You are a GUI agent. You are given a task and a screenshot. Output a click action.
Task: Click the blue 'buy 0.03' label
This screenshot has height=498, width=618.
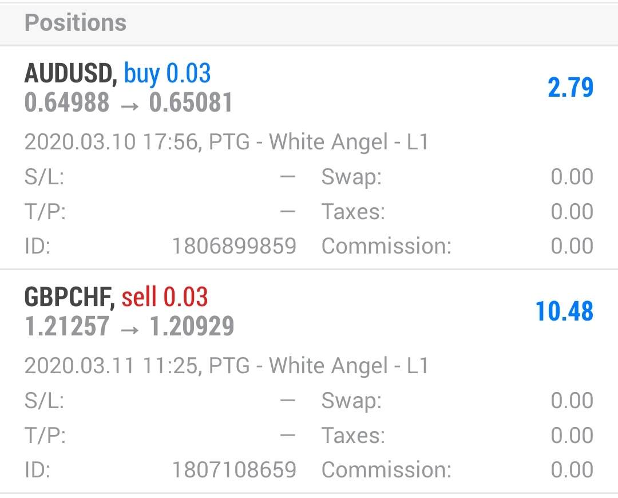(167, 74)
